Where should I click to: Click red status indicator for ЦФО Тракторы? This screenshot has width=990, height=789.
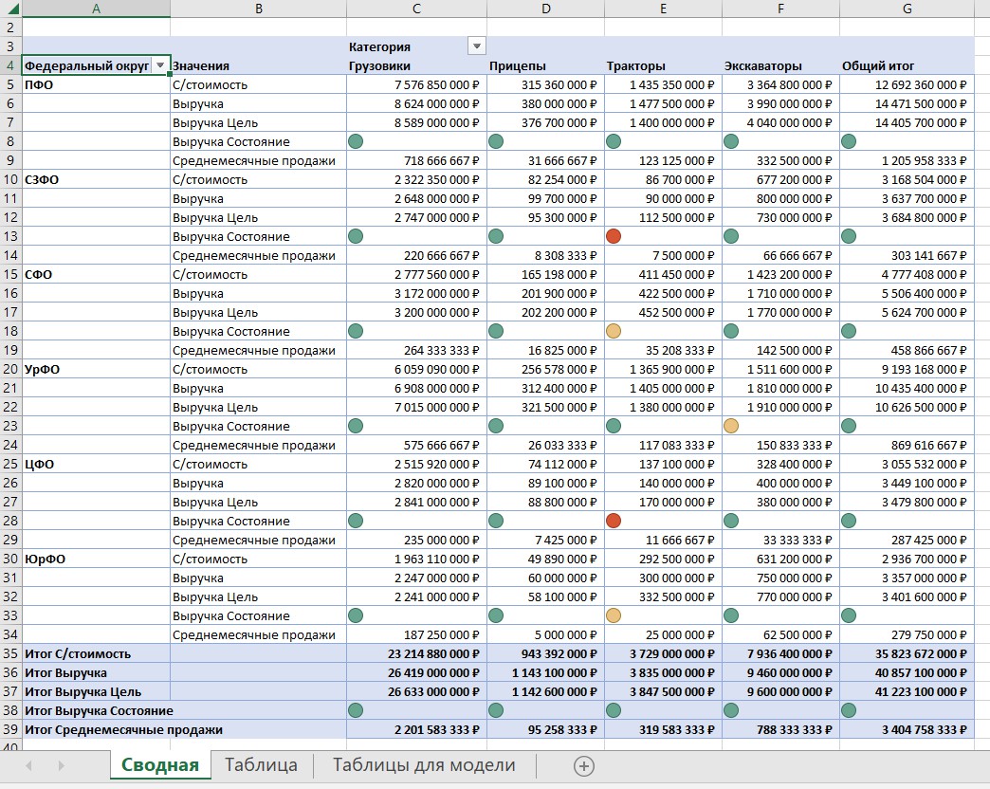(614, 521)
